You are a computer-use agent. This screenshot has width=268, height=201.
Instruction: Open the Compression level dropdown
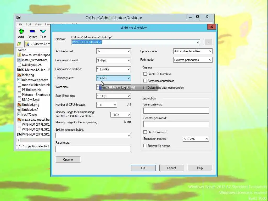pos(114,60)
